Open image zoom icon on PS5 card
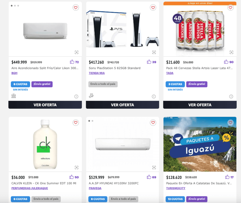Viewport: 241px width, 203px height. click(154, 52)
